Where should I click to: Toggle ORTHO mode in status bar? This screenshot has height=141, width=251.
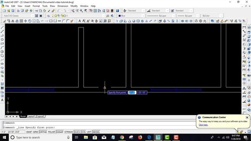pos(43,132)
